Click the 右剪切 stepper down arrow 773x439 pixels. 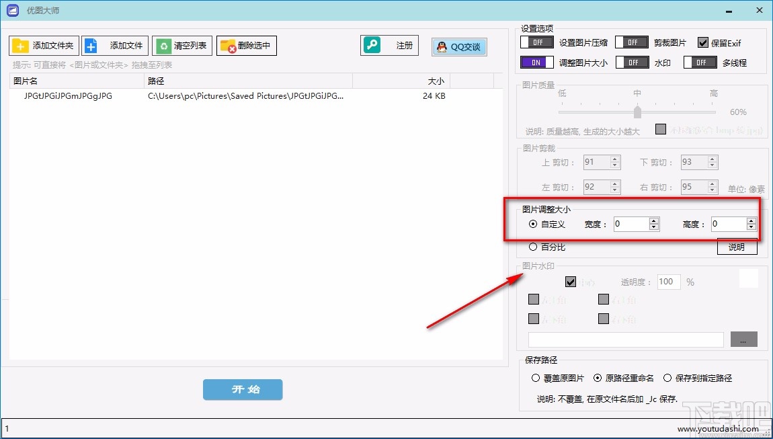712,190
